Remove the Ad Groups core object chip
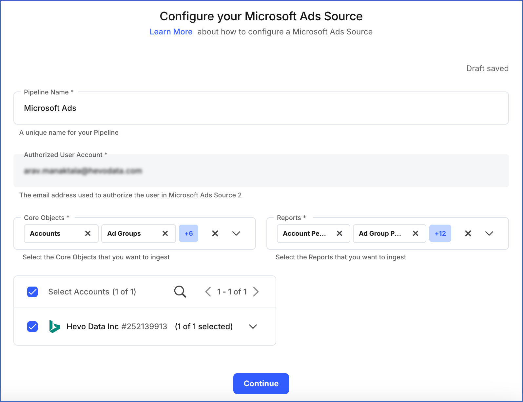The width and height of the screenshot is (523, 402). [x=165, y=233]
